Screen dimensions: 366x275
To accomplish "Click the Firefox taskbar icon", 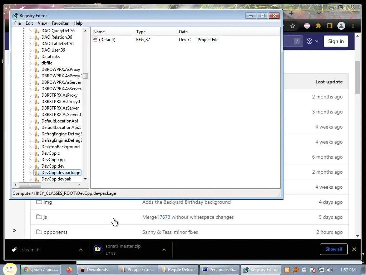I will pyautogui.click(x=69, y=270).
